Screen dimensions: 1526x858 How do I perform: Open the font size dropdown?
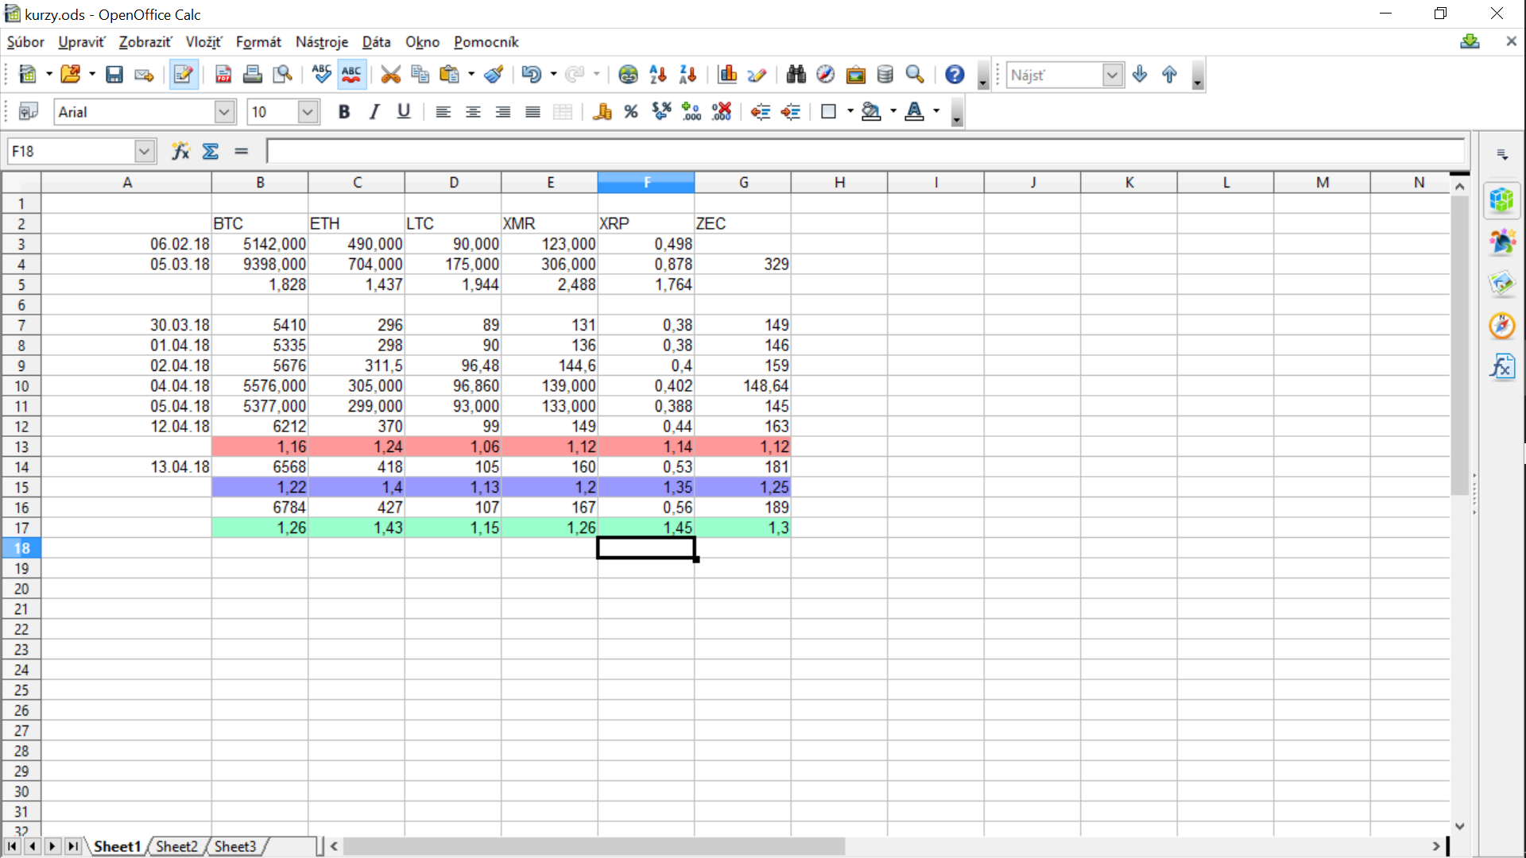tap(308, 112)
